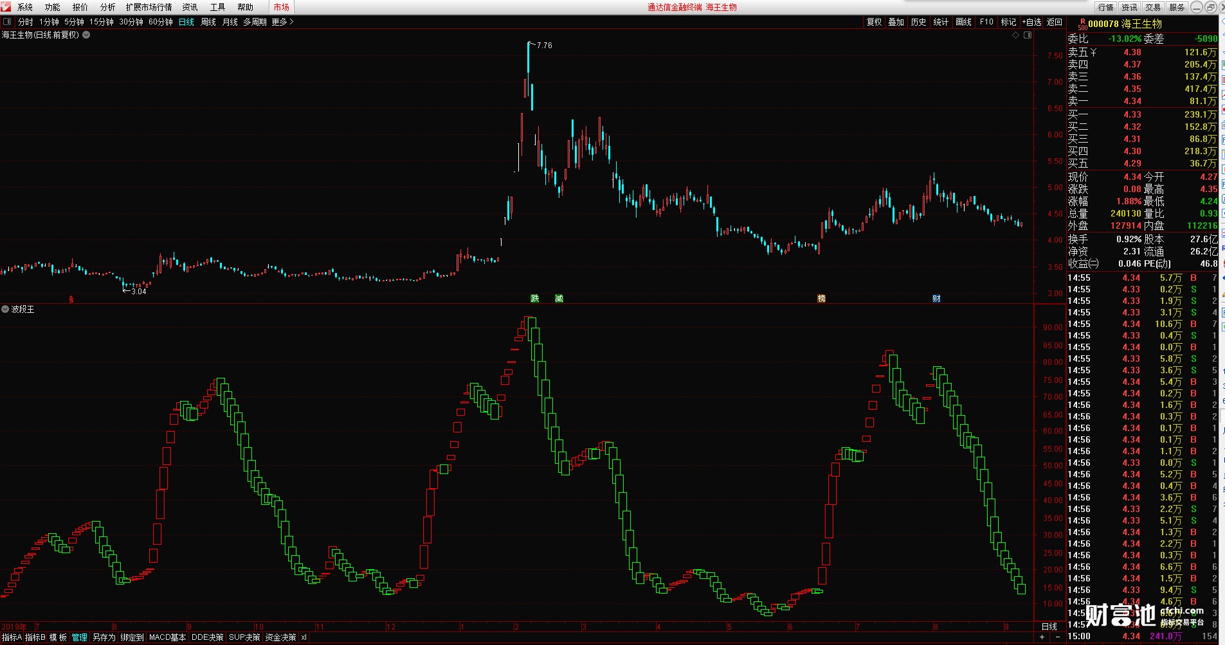Image resolution: width=1225 pixels, height=645 pixels.
Task: Zoom in chart with plus button
Action: [1042, 637]
